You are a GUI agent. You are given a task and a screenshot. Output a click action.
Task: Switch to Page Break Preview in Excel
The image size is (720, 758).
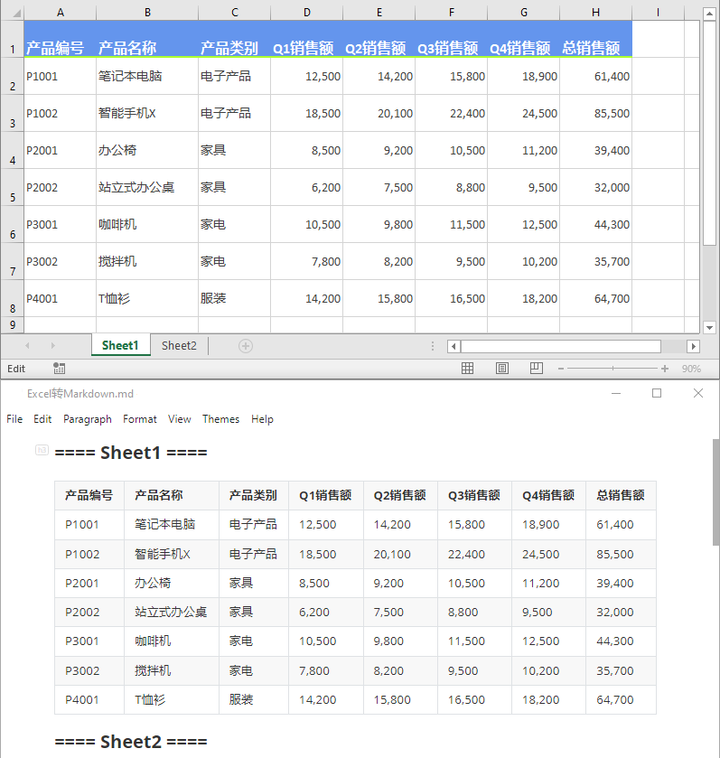537,369
